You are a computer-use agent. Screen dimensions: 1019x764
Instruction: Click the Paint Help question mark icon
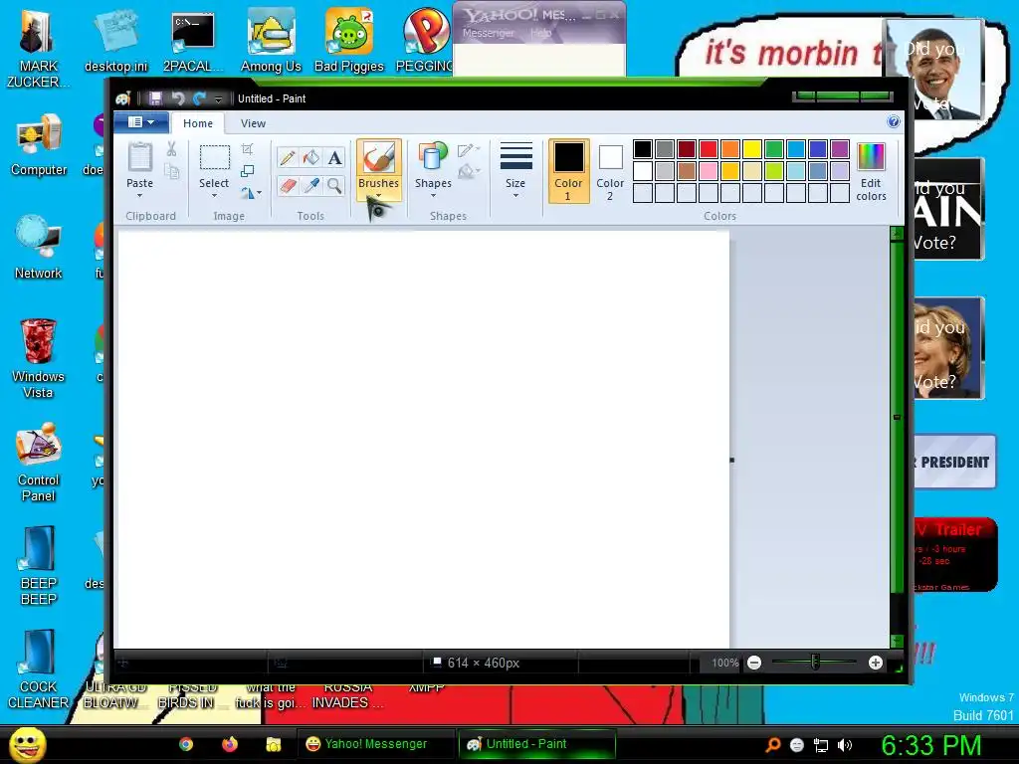point(894,121)
